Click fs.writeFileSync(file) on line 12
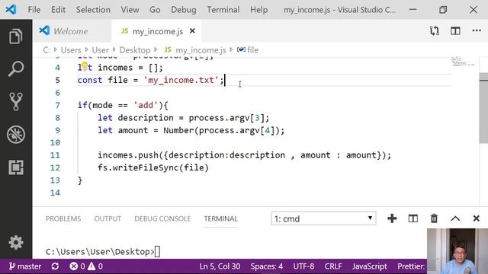The height and width of the screenshot is (274, 488). click(153, 167)
